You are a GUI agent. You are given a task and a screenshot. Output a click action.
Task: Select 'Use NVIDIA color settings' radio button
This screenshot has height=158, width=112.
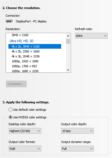10,117
